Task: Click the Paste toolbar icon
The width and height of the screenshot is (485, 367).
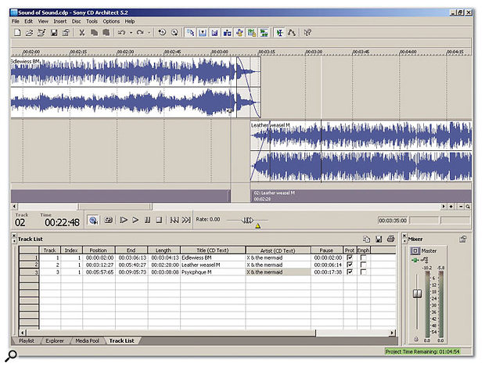Action: (106, 33)
